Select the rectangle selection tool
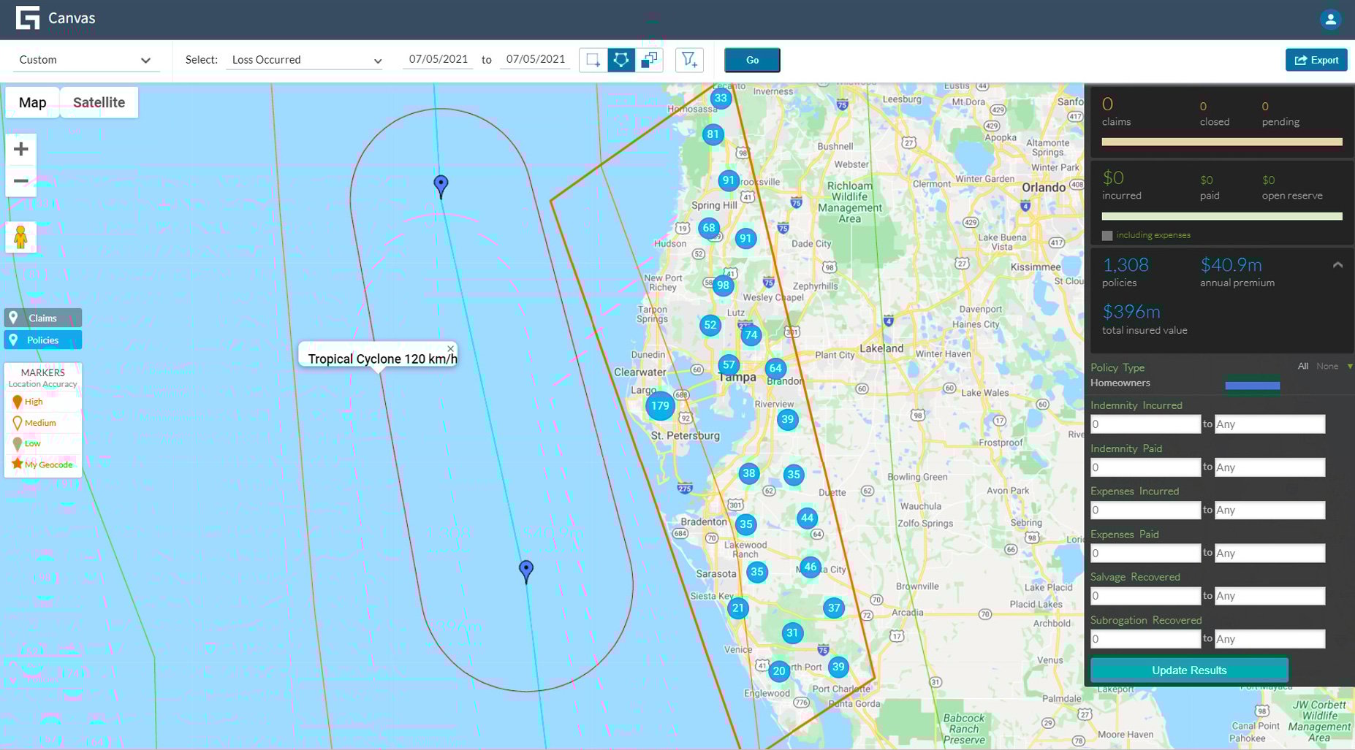The width and height of the screenshot is (1355, 750). [x=593, y=60]
